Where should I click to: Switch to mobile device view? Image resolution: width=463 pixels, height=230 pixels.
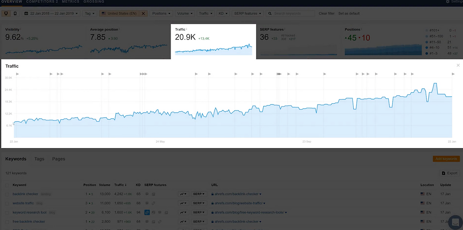pos(15,14)
